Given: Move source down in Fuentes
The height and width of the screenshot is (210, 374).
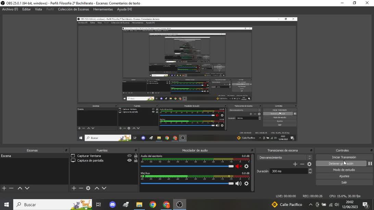Looking at the screenshot, I should point(104,188).
